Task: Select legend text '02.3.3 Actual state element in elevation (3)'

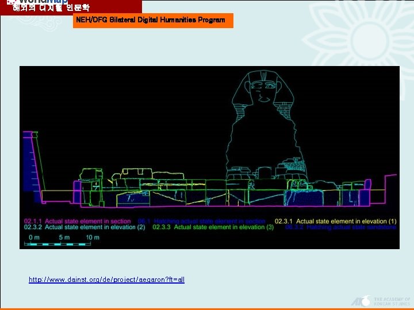Action: 213,227
